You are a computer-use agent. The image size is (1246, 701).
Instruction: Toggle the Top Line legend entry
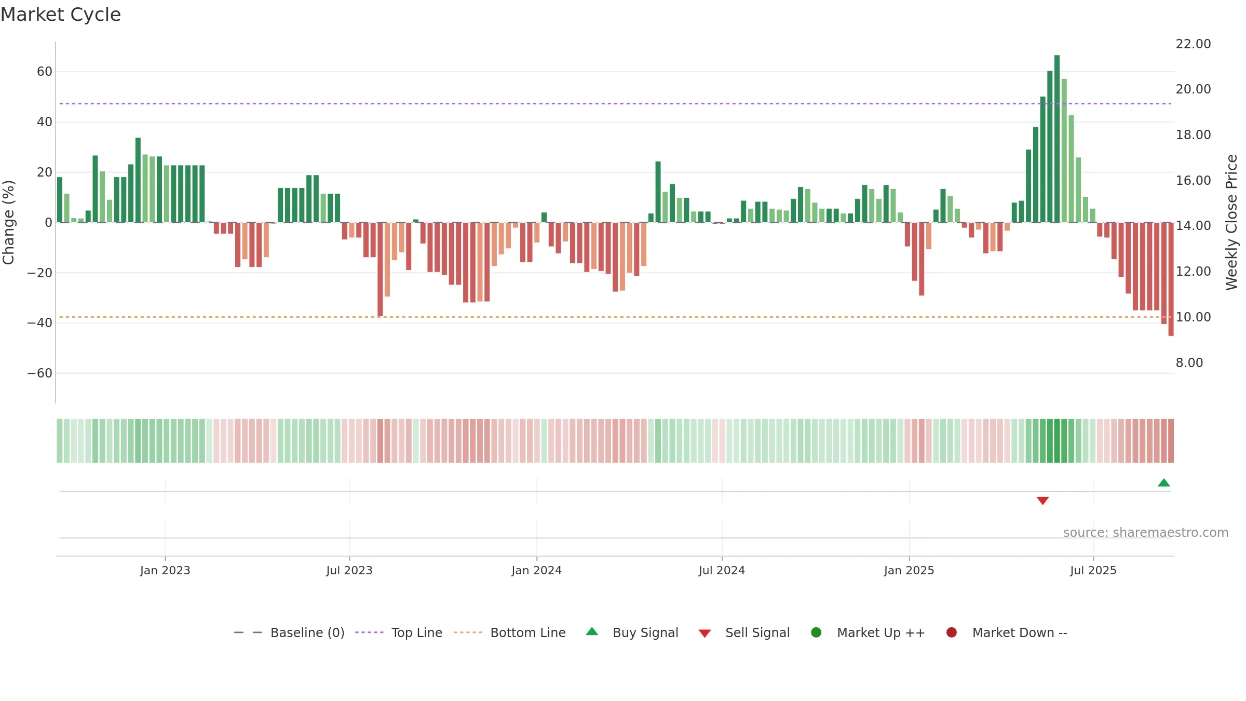(x=399, y=632)
